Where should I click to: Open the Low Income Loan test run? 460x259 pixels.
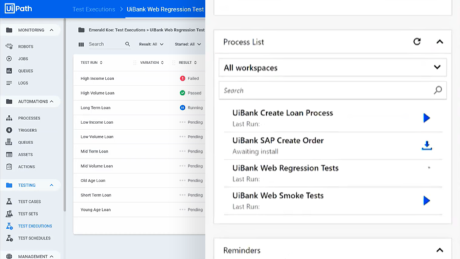[x=97, y=122]
